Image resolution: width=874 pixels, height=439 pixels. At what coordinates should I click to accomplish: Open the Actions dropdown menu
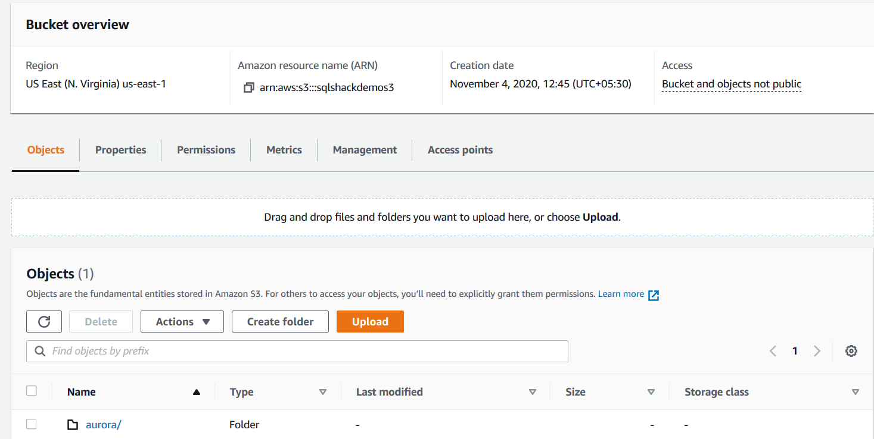[182, 322]
